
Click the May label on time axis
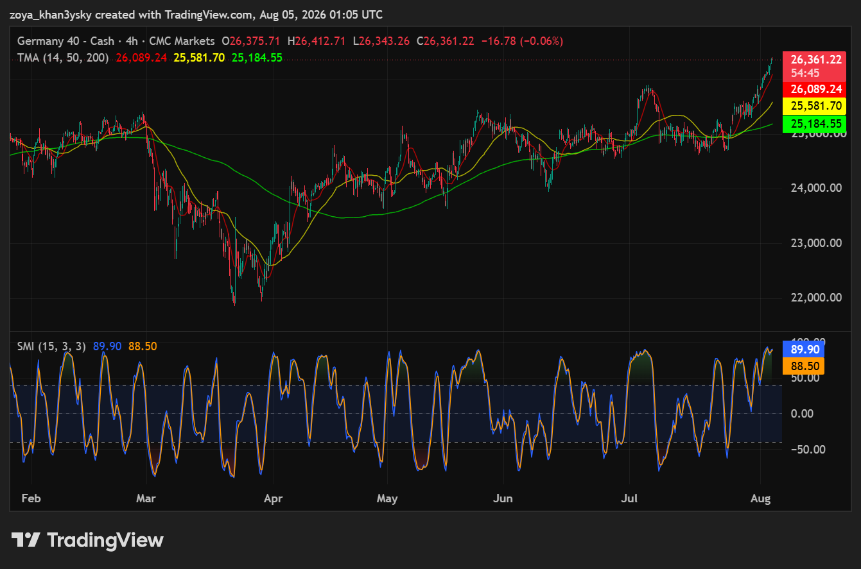coord(387,498)
